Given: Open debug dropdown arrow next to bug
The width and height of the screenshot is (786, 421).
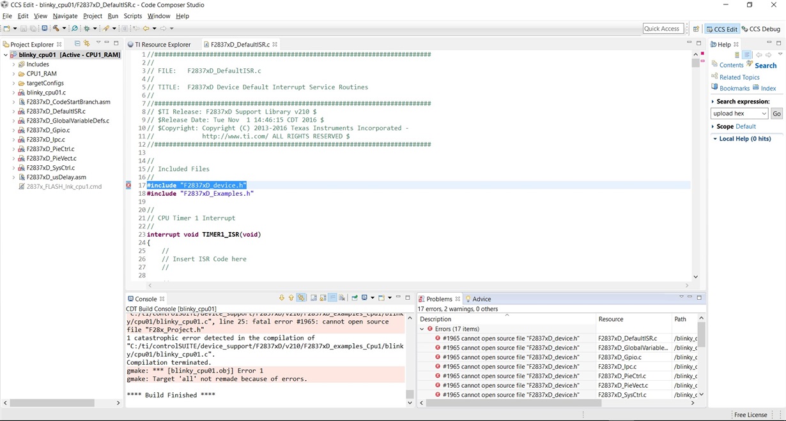Looking at the screenshot, I should pos(95,28).
